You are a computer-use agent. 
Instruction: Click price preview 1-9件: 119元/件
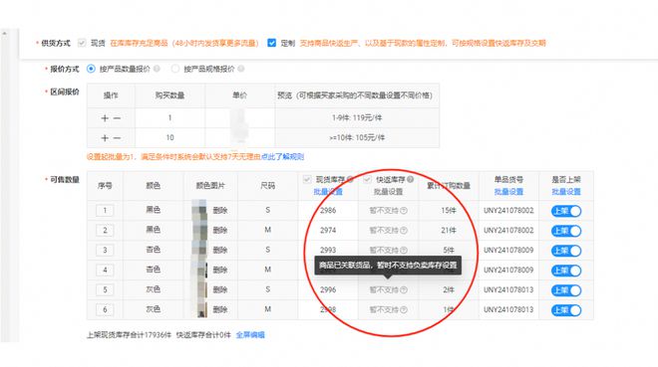pyautogui.click(x=357, y=118)
